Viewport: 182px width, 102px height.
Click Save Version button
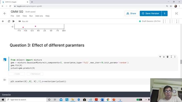click(150, 13)
